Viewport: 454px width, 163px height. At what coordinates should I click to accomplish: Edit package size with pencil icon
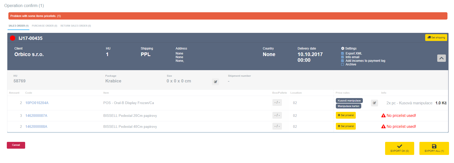(215, 82)
